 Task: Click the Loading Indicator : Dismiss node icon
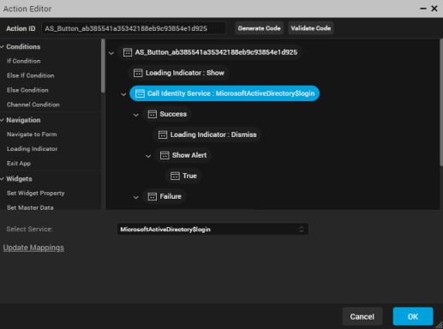(x=163, y=135)
